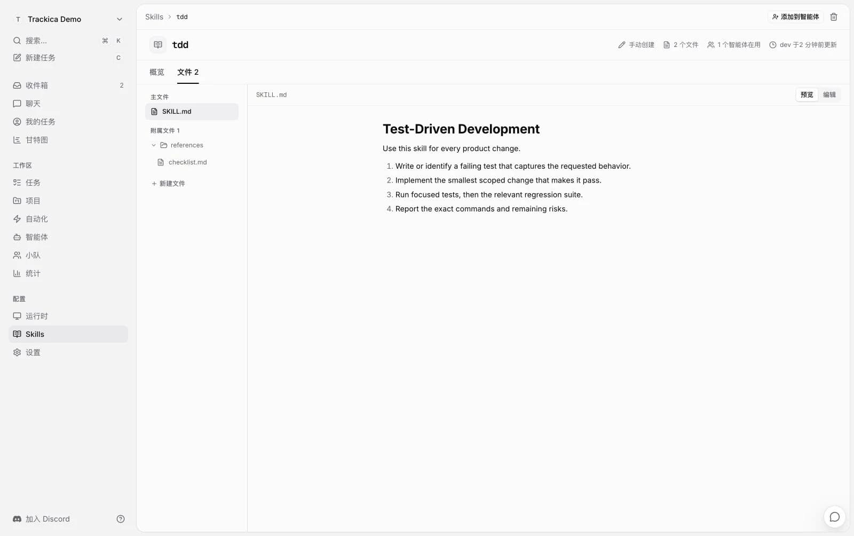This screenshot has width=854, height=536.
Task: Click the dev 于2 分钟前更新 timestamp
Action: [803, 45]
